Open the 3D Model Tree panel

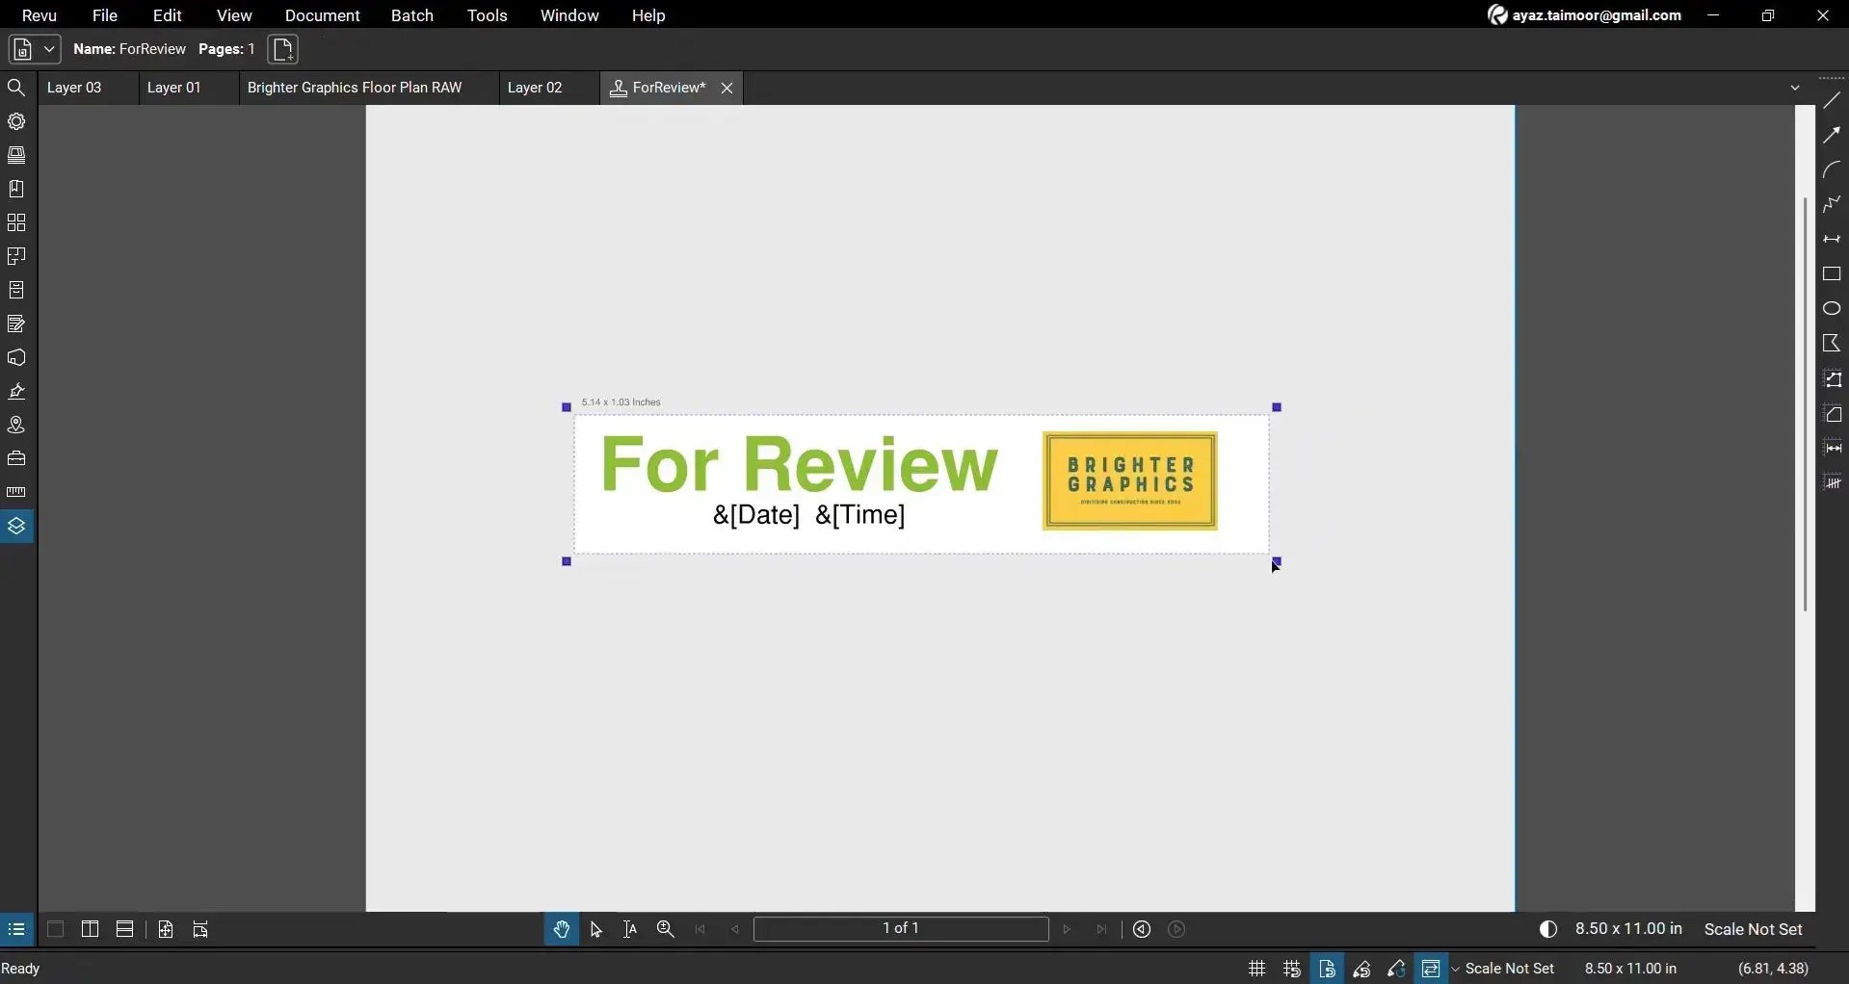coord(16,357)
